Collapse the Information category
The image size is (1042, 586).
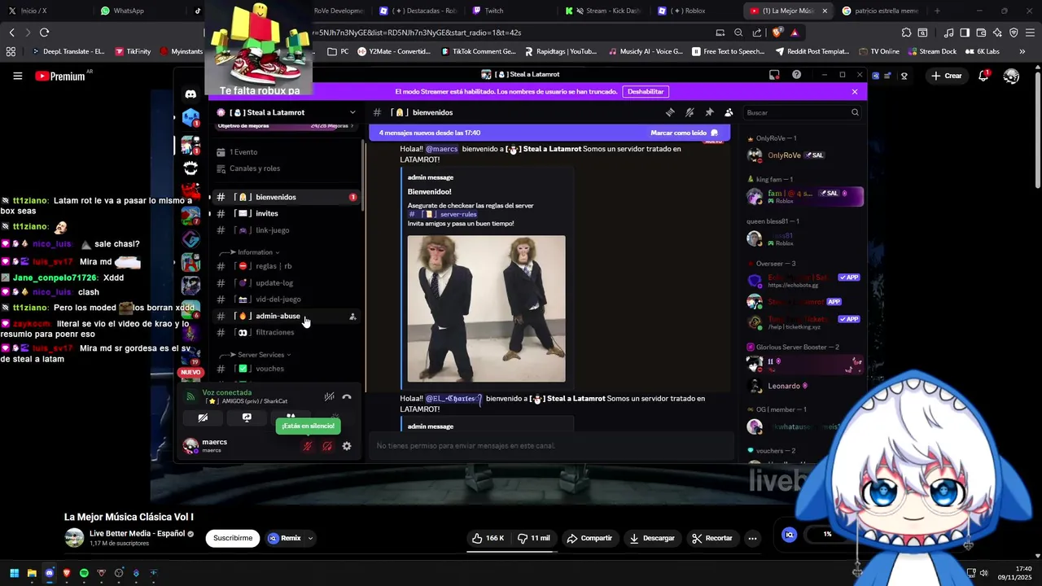coord(255,252)
